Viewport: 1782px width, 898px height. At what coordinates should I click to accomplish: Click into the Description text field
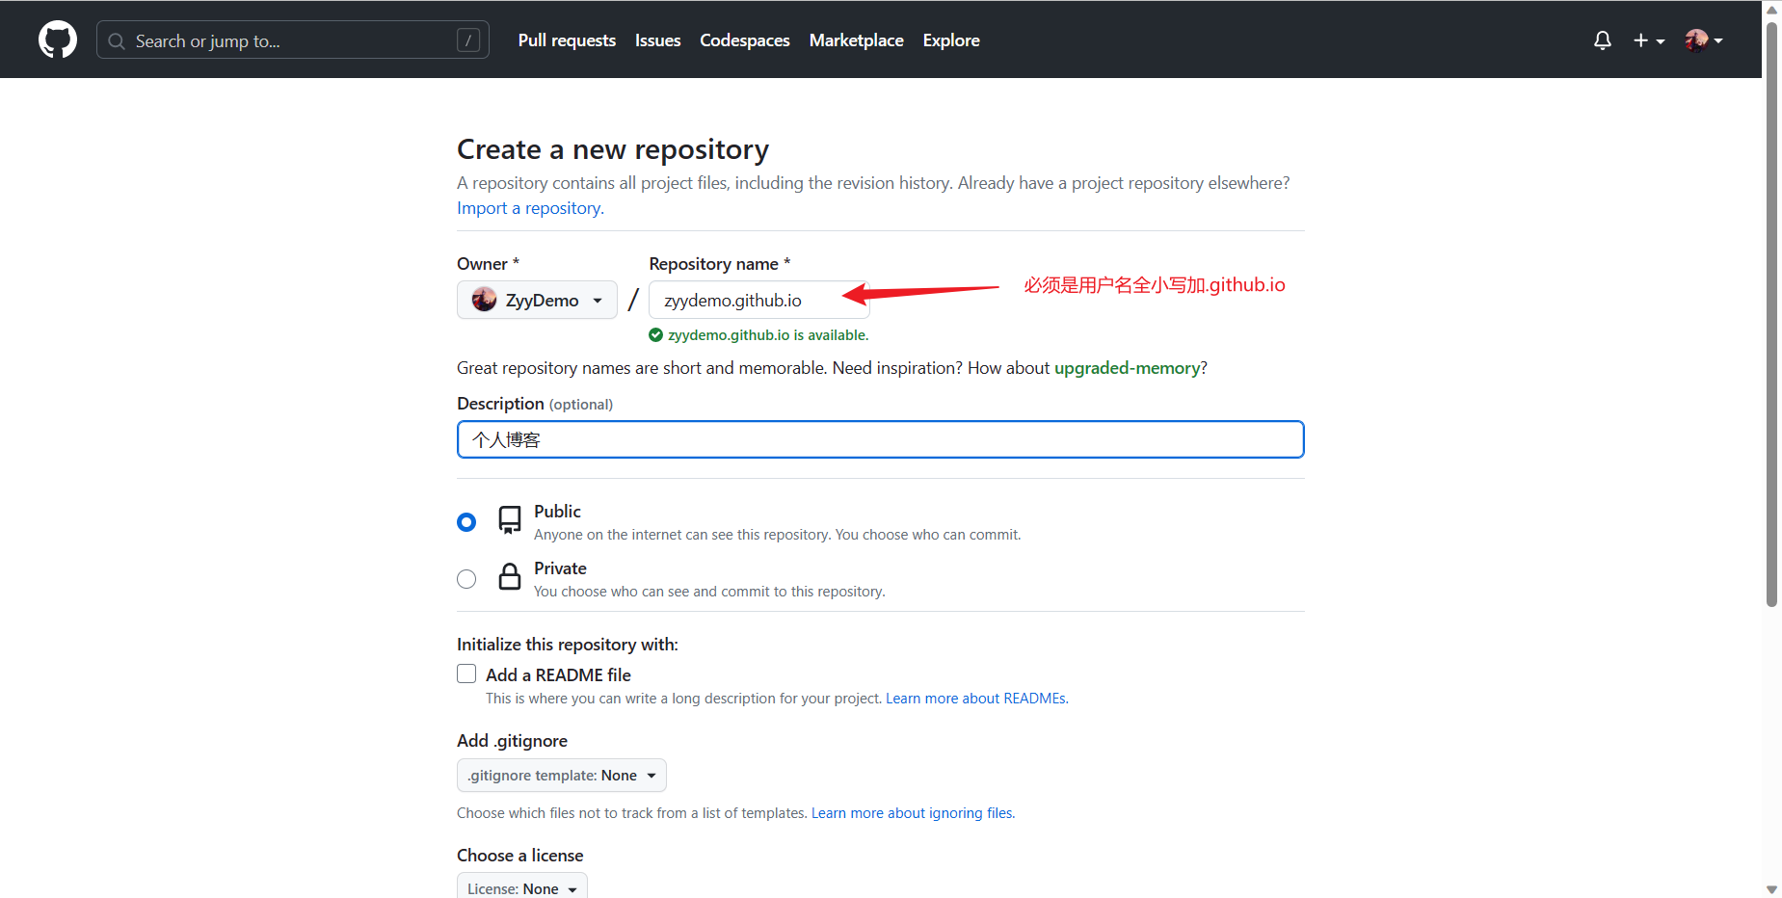(881, 439)
